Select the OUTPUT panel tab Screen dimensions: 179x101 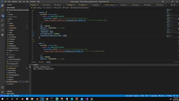pos(48,62)
